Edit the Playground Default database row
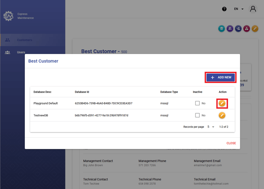264x189 pixels. pyautogui.click(x=222, y=103)
